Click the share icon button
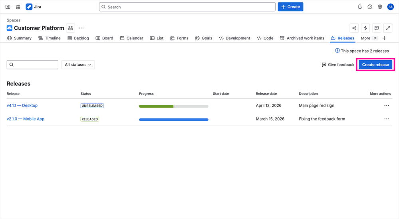The height and width of the screenshot is (219, 399). pyautogui.click(x=354, y=28)
